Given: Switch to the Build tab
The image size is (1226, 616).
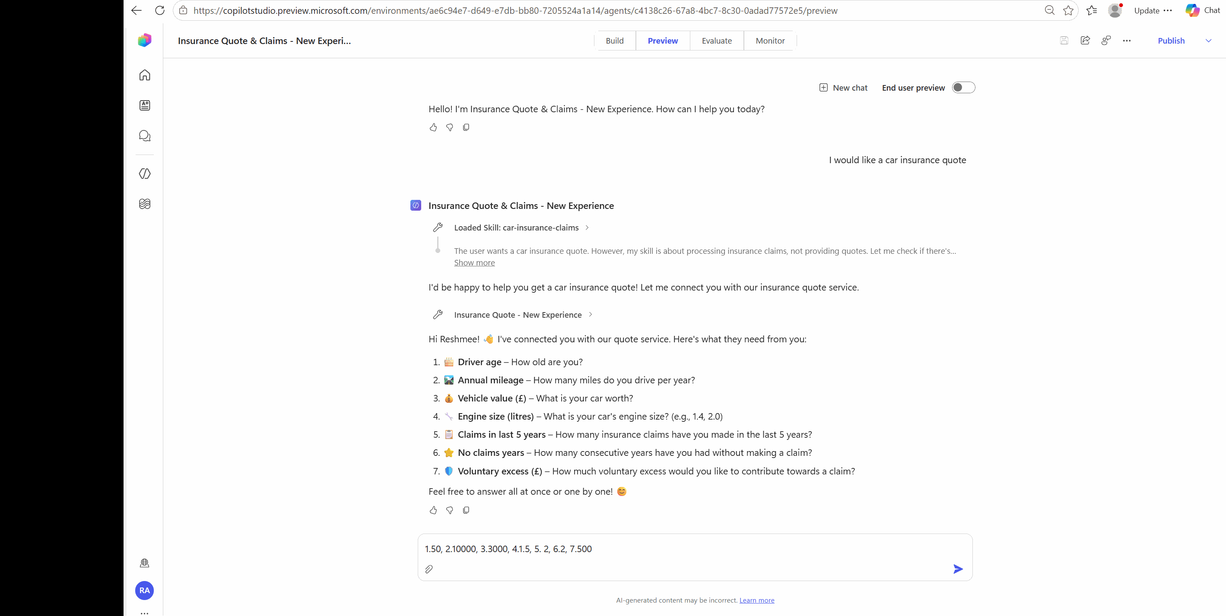Looking at the screenshot, I should 614,41.
